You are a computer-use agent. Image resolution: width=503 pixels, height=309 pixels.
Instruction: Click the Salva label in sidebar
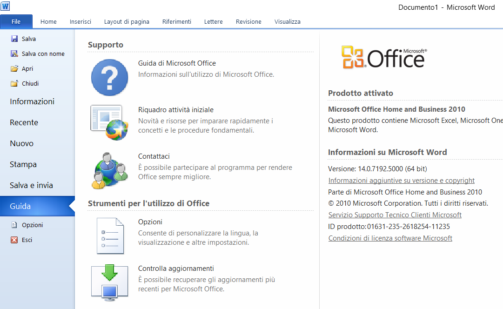pyautogui.click(x=29, y=39)
